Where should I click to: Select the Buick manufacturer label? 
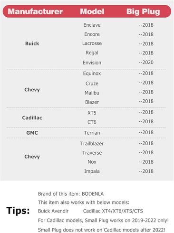[x=32, y=43]
